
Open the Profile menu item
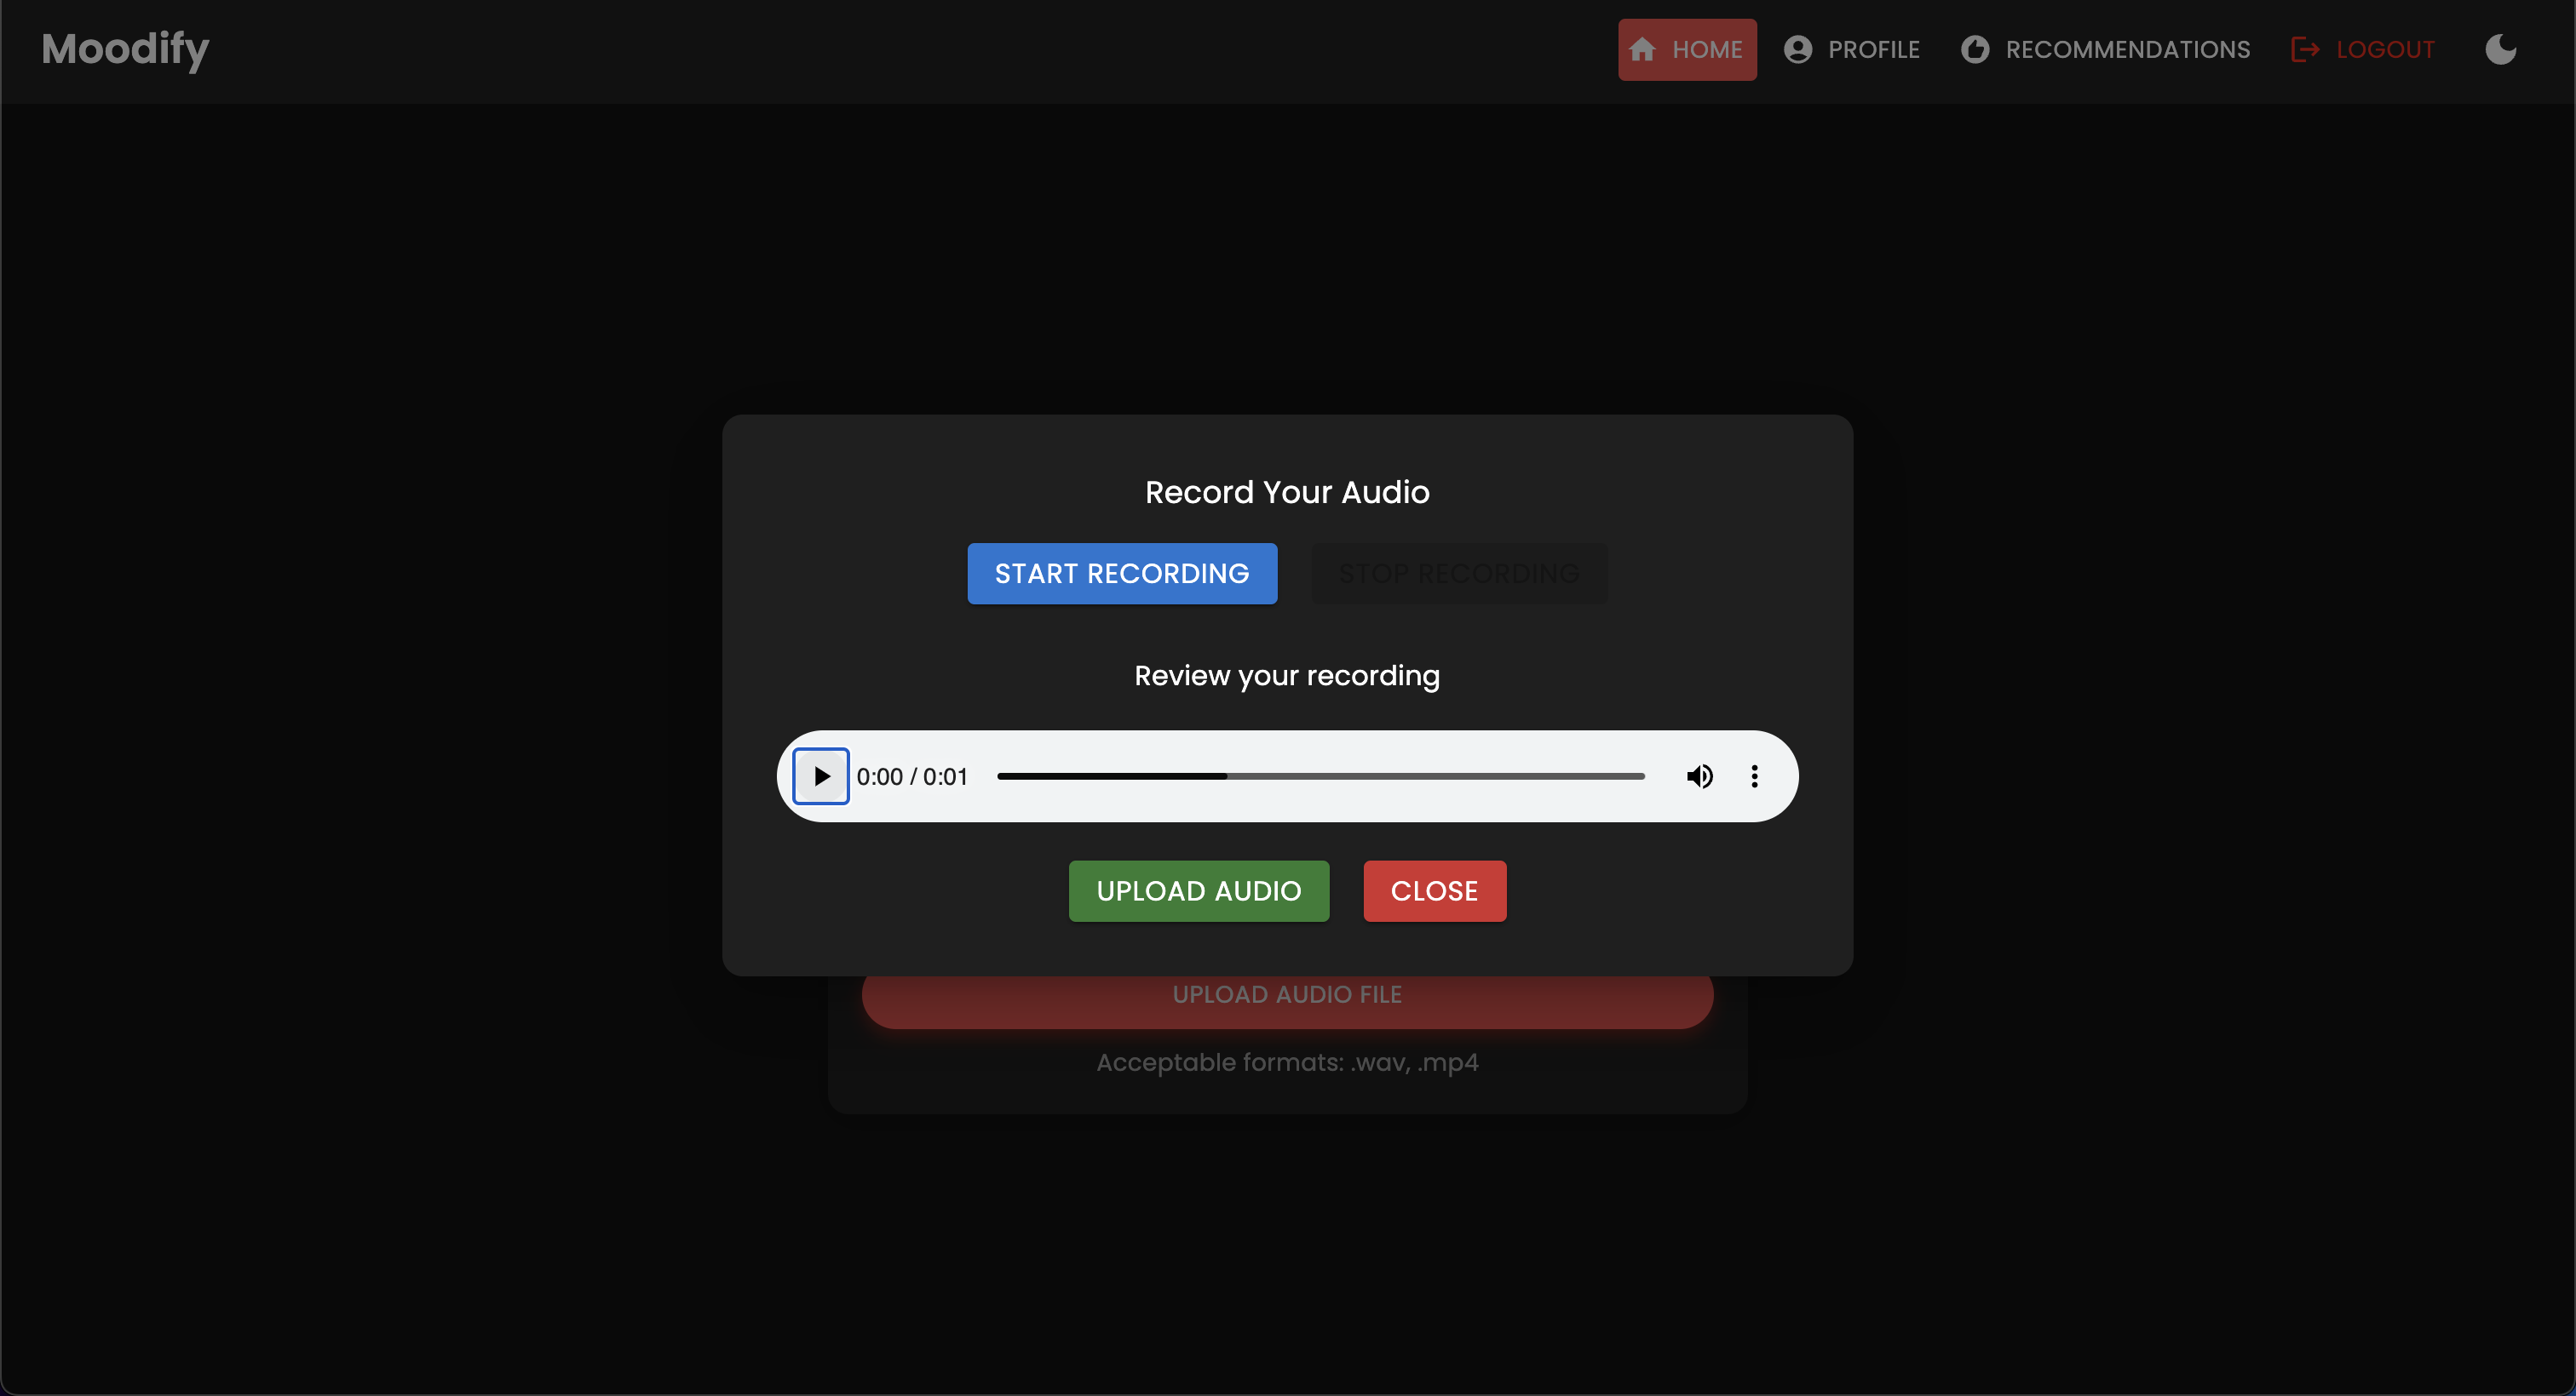[x=1873, y=49]
